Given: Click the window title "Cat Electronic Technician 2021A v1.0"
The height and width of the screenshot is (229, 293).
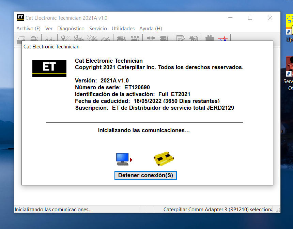Looking at the screenshot, I should (x=66, y=18).
